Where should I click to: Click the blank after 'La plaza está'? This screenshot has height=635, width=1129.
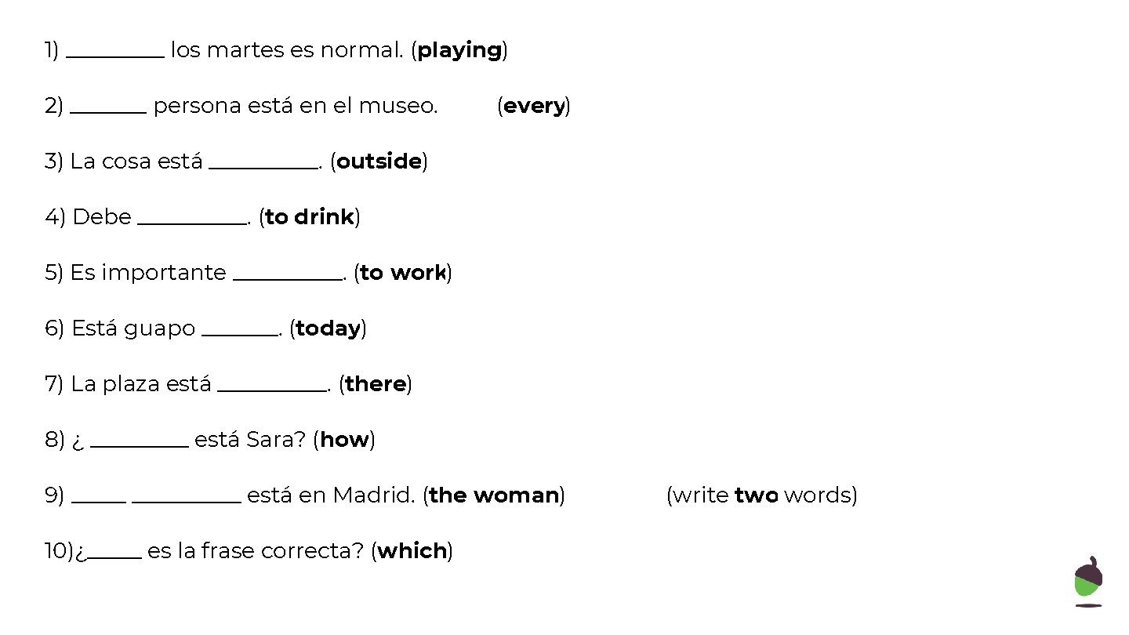point(272,390)
